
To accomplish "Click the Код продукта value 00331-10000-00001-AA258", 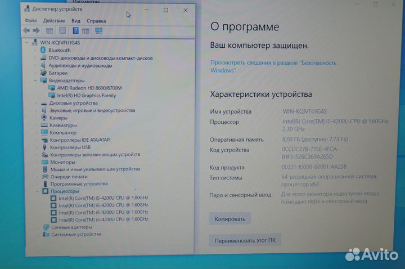I will [x=314, y=167].
